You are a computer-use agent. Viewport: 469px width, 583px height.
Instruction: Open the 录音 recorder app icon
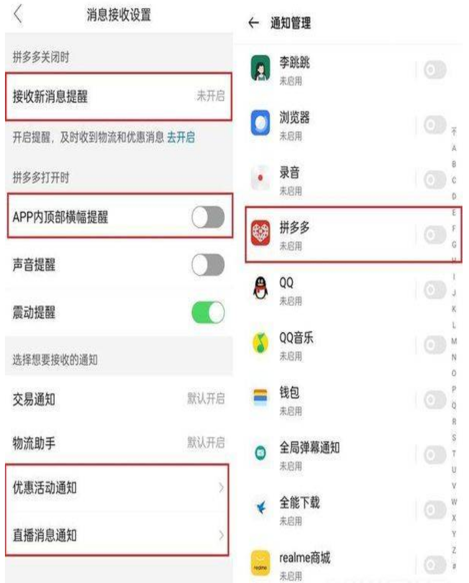pos(260,178)
